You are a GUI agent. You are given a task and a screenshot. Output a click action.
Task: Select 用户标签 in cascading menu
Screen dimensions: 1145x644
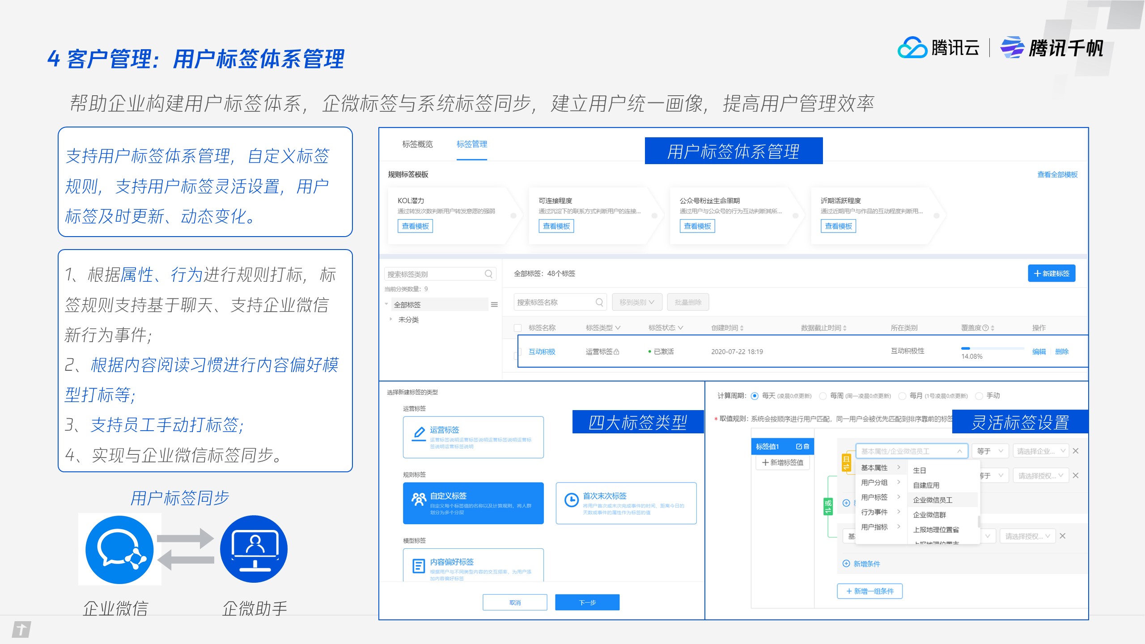click(880, 497)
